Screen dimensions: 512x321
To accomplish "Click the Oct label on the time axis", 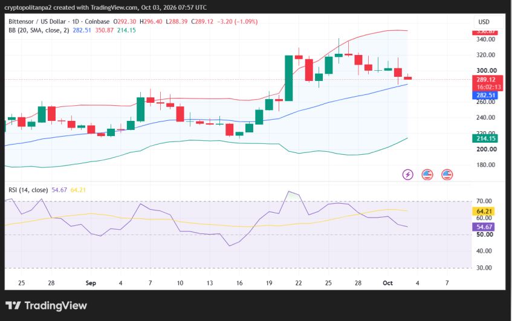I will point(387,283).
